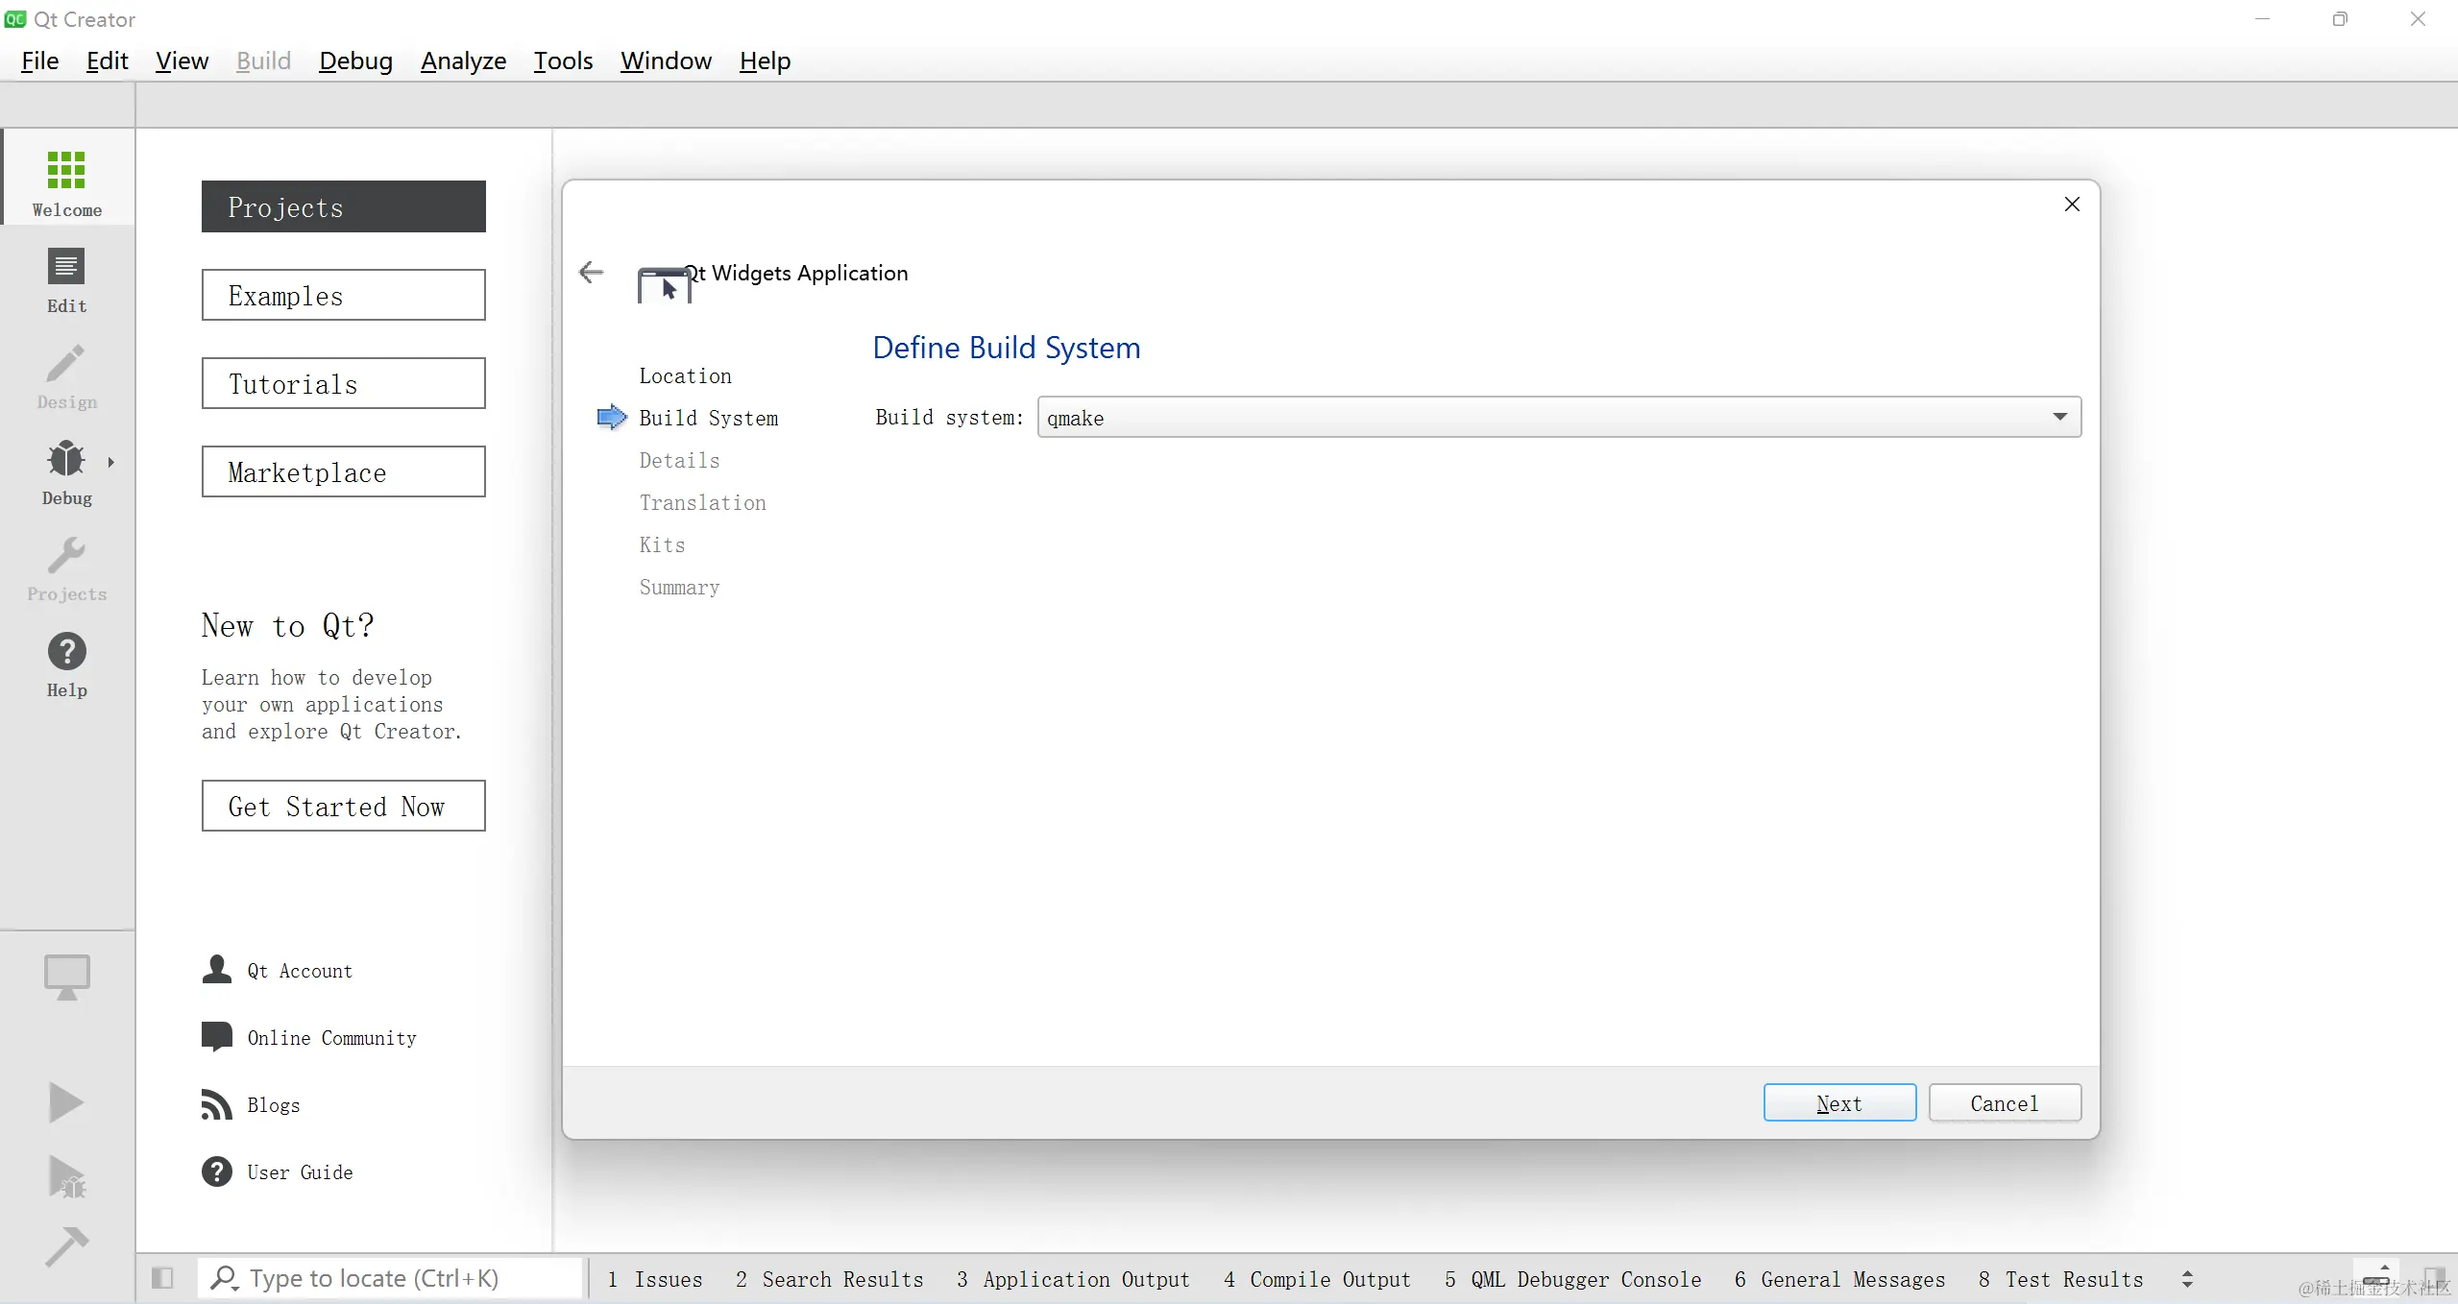Expand the Build system qmake dropdown

click(2058, 417)
